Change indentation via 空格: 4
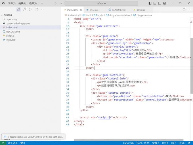193x145 pixels. 156,143
